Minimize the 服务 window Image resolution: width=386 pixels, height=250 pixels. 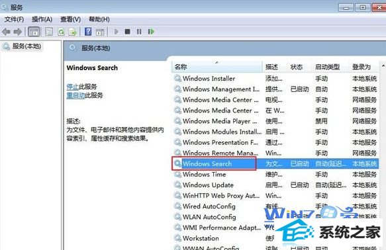click(346, 8)
